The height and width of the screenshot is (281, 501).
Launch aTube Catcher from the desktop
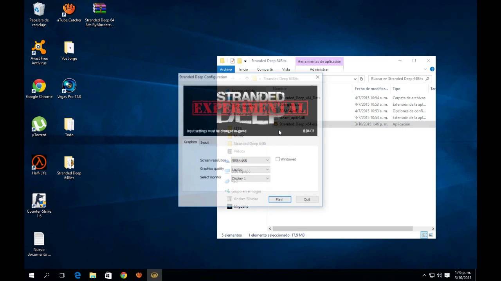(69, 12)
